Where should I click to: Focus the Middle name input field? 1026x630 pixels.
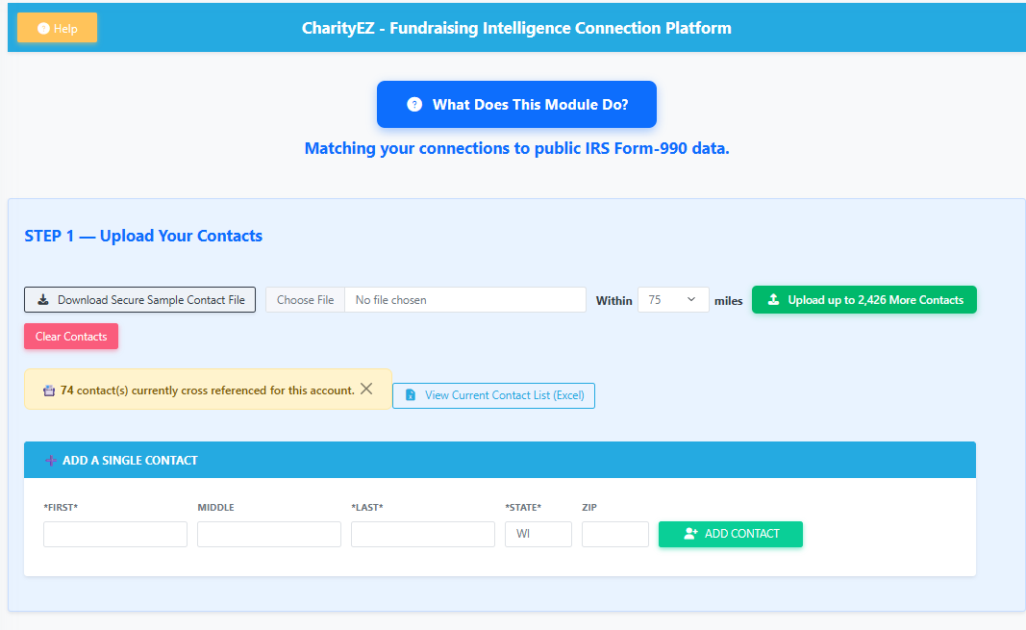click(x=269, y=534)
